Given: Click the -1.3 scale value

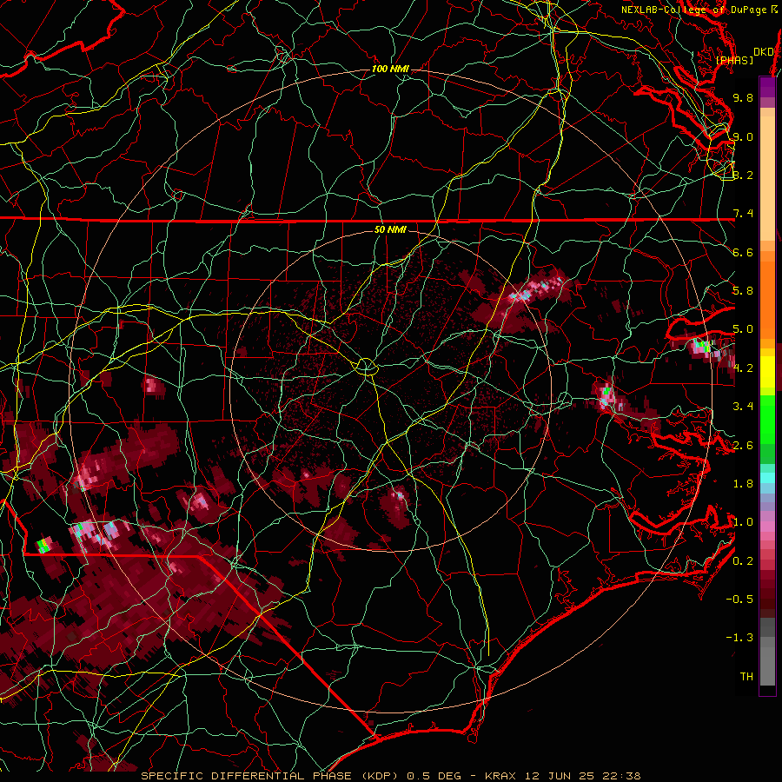Looking at the screenshot, I should pos(739,638).
